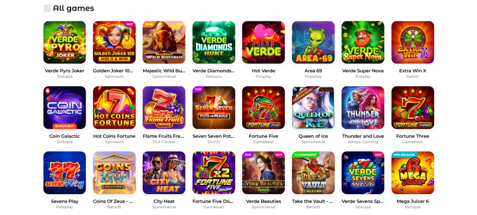
Task: Select the Majestic Wild Buffalo thumbnail
Action: [164, 42]
